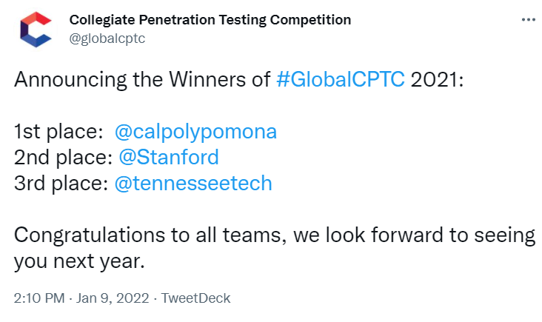Select the "1st place:" label
The image size is (542, 322).
(x=58, y=132)
